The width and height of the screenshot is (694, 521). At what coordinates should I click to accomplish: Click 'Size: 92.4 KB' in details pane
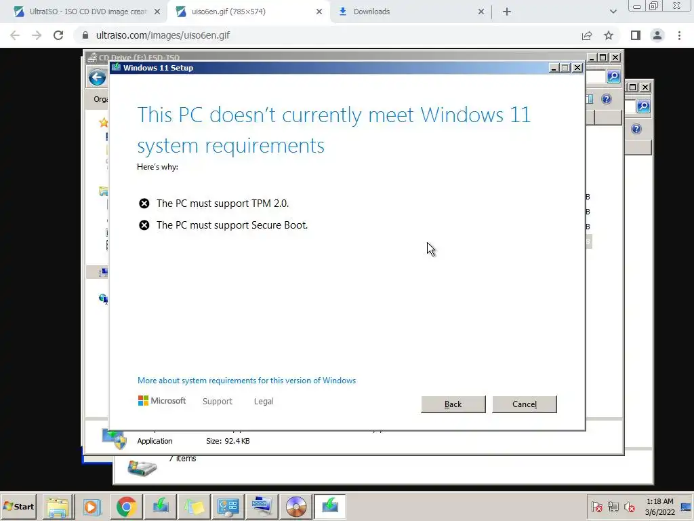tap(228, 441)
